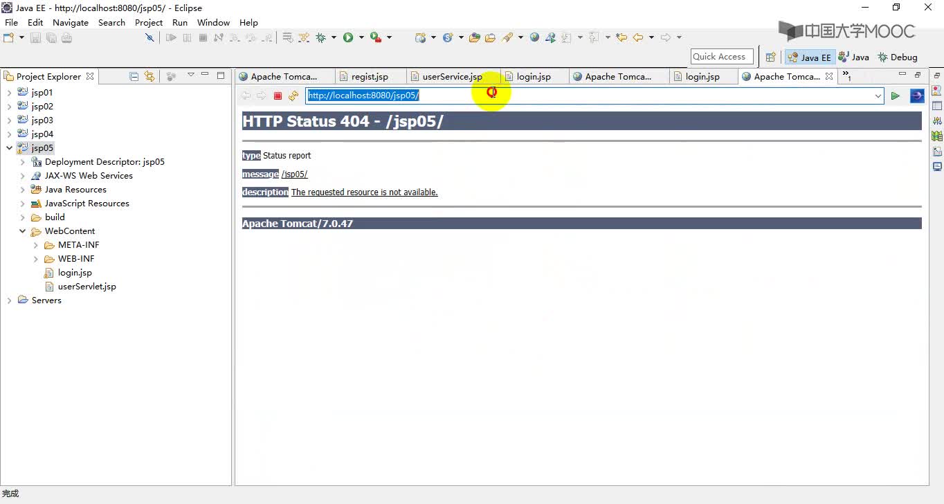Open the Window menu
The height and width of the screenshot is (504, 944).
tap(213, 22)
